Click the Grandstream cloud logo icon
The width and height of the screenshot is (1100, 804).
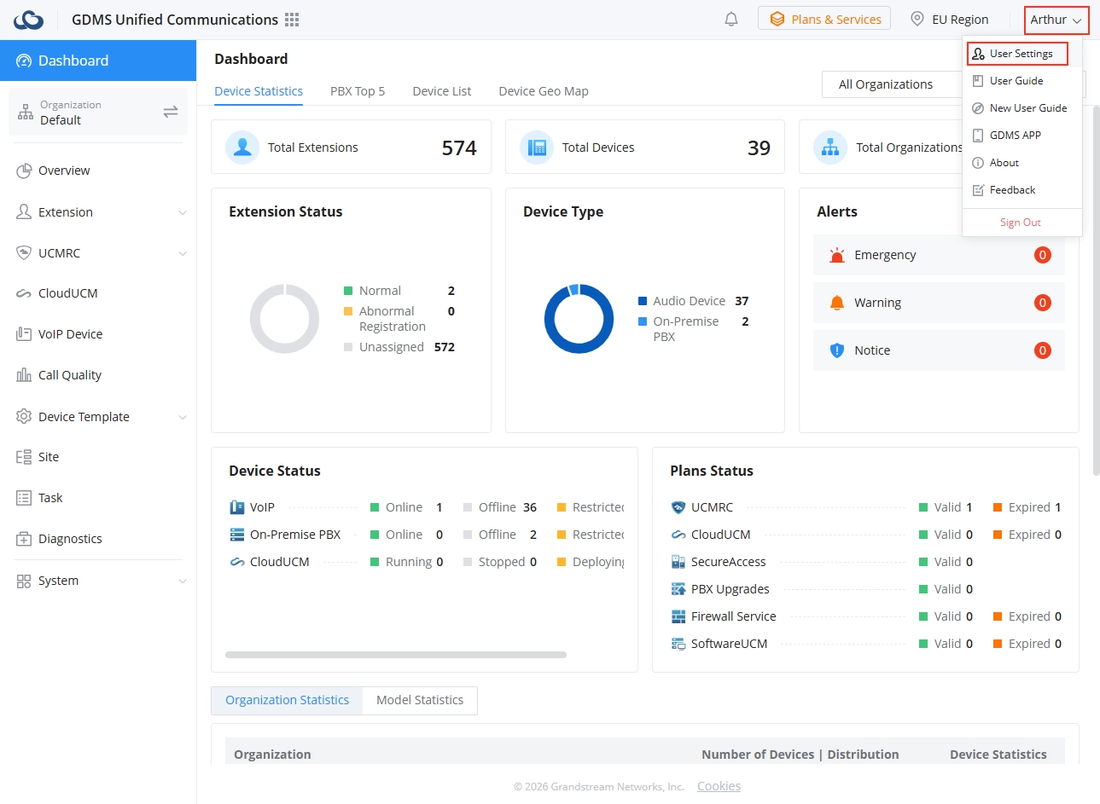point(28,20)
